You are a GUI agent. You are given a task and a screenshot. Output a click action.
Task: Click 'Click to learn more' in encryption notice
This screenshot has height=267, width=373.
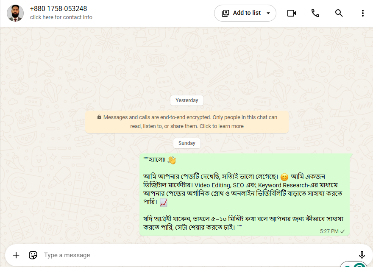coord(221,126)
